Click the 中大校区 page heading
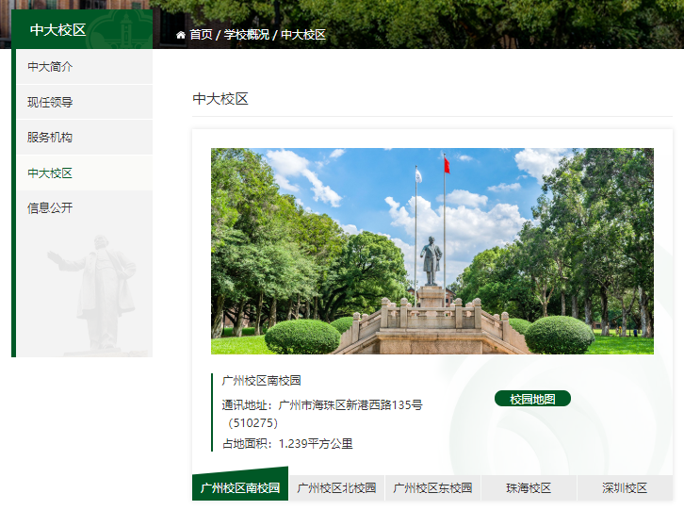Screen dimensions: 684x510 pos(220,99)
